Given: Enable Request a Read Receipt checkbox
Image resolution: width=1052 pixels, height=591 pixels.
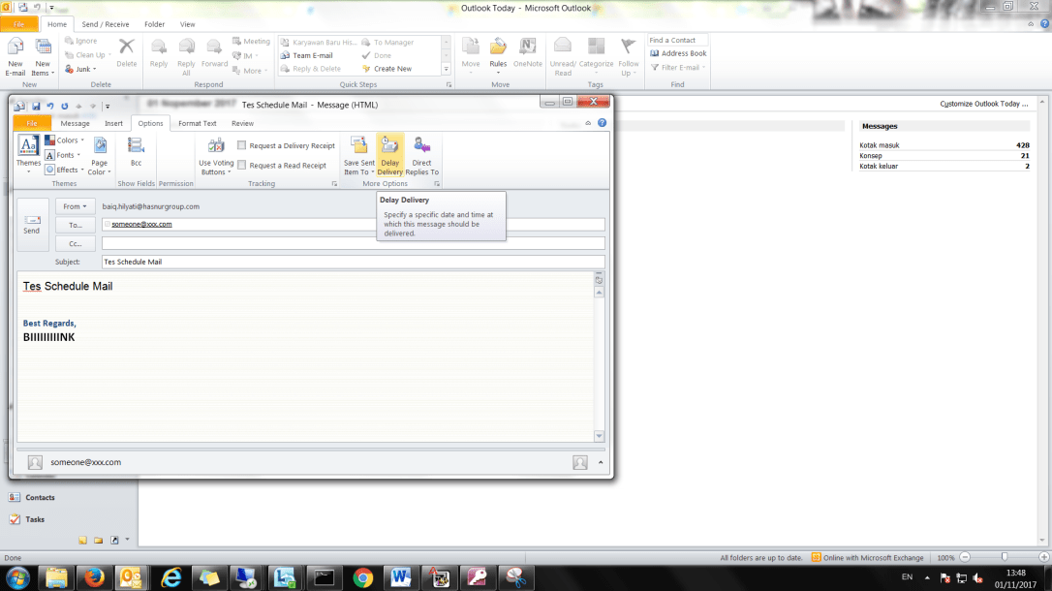Looking at the screenshot, I should click(x=242, y=166).
